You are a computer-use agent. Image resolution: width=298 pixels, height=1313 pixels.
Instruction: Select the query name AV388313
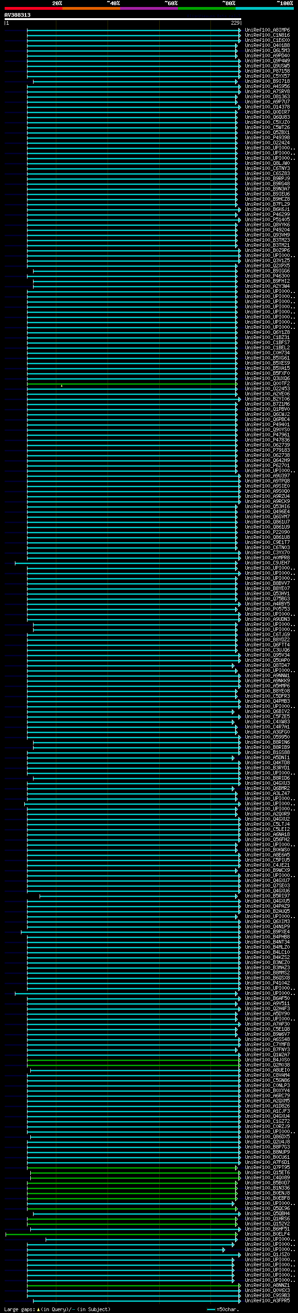(17, 15)
